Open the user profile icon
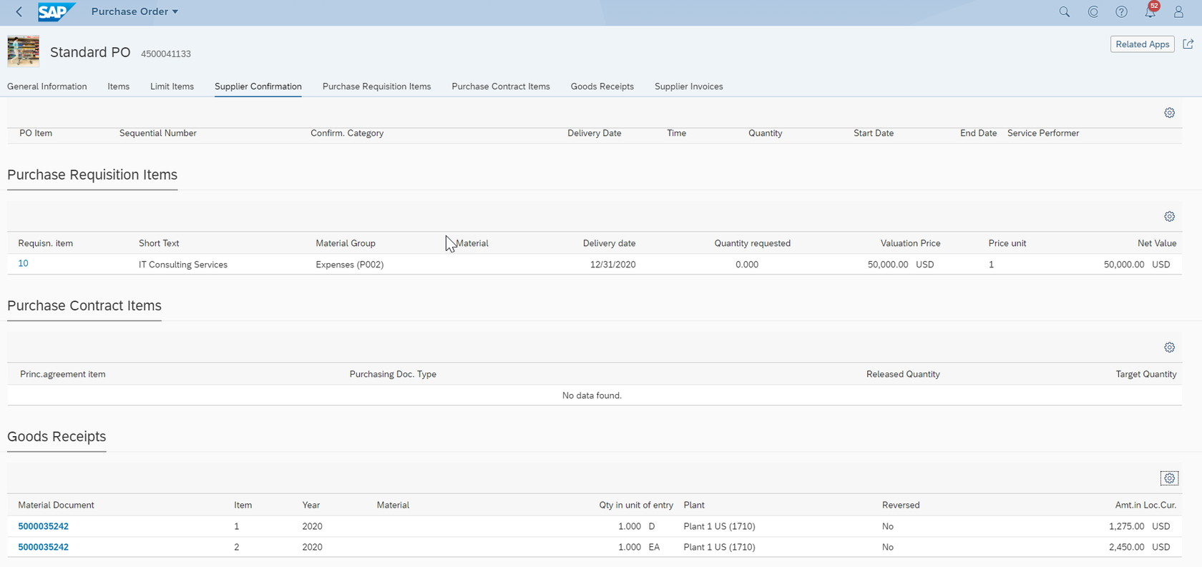1202x567 pixels. pos(1178,11)
